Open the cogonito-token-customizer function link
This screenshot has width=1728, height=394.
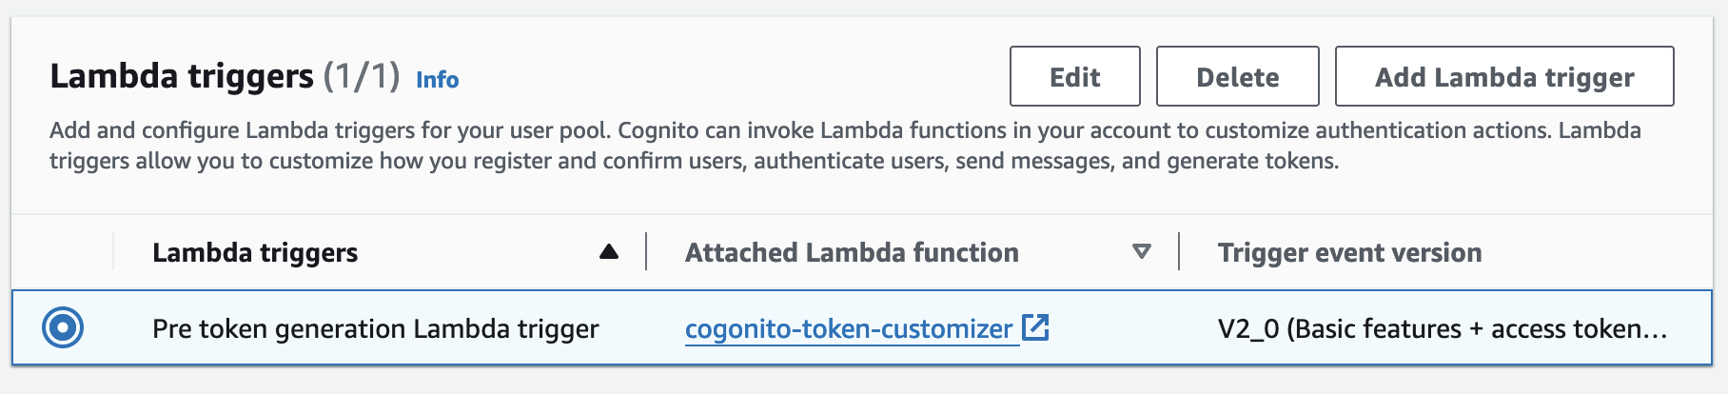click(849, 329)
